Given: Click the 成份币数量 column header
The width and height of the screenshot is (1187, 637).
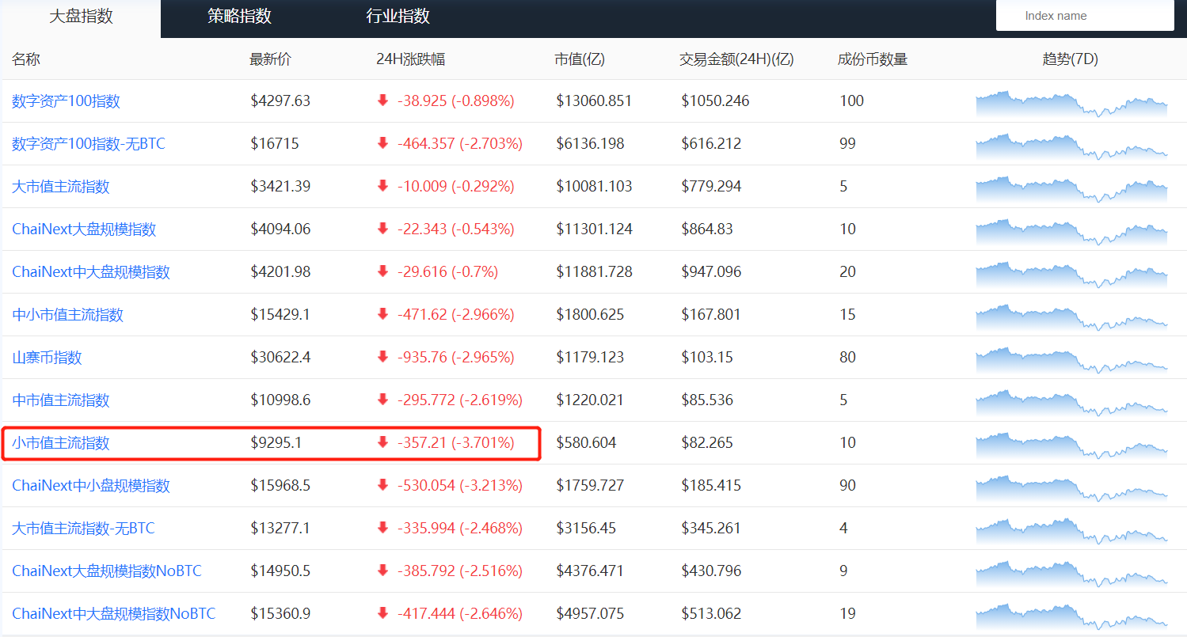Looking at the screenshot, I should tap(873, 59).
